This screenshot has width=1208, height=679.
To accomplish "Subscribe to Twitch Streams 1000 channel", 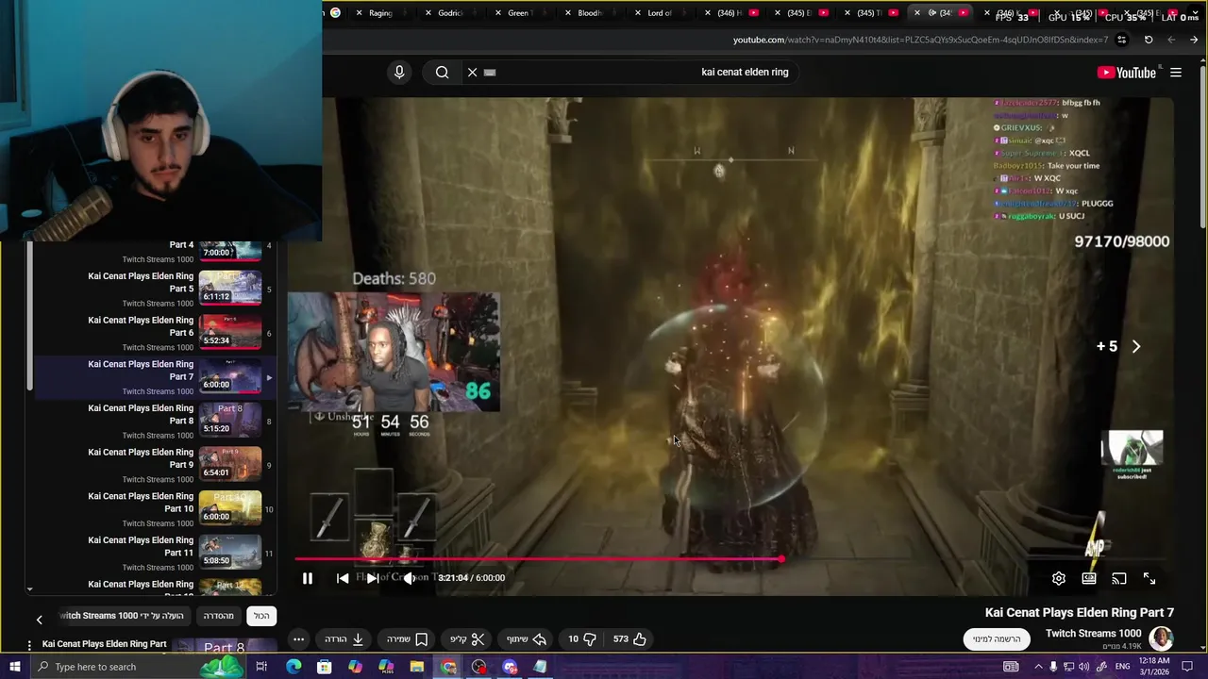I will point(997,638).
